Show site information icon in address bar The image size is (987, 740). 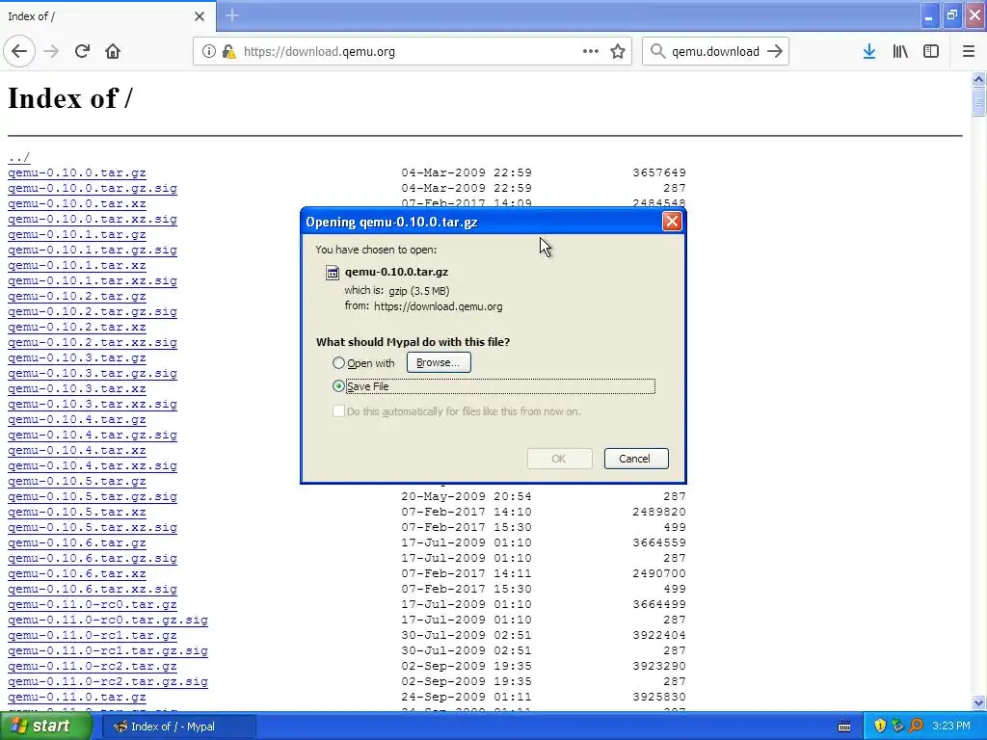tap(209, 52)
